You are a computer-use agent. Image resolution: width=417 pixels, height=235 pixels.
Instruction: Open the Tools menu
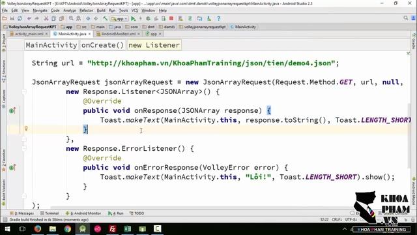123,10
